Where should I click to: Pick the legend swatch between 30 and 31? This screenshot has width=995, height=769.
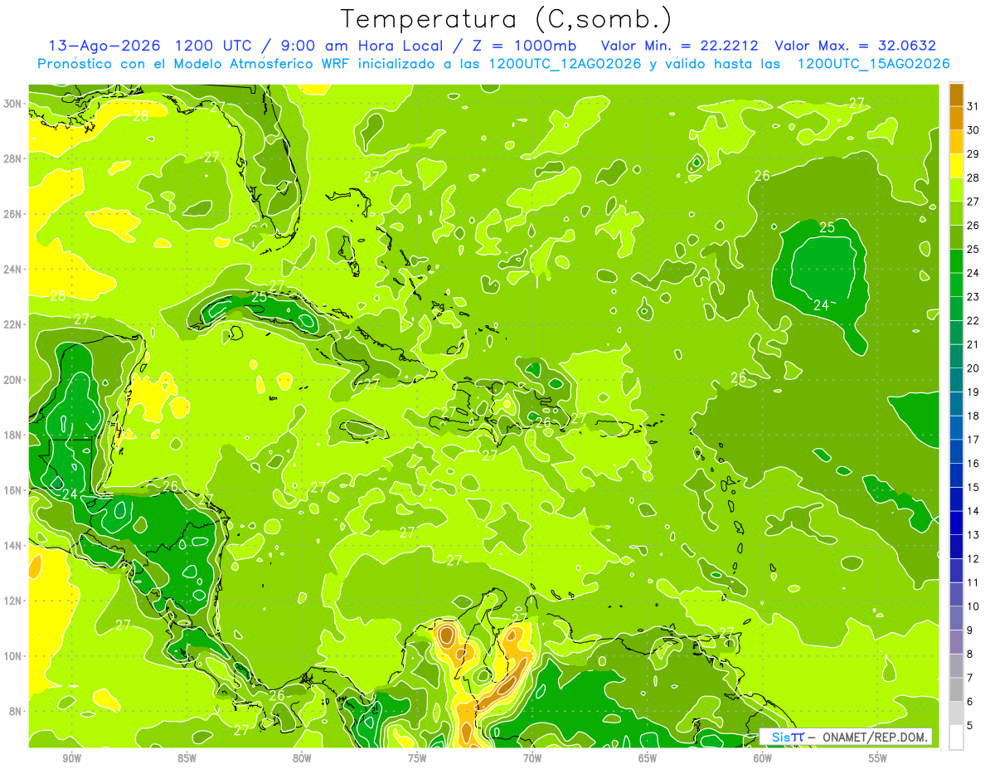(956, 119)
